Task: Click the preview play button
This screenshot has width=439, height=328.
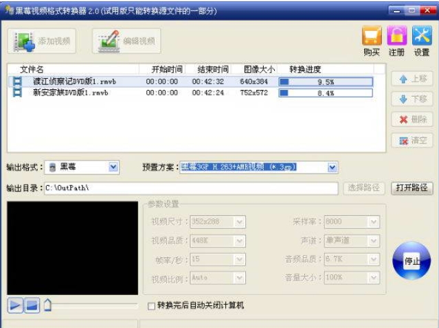Action: click(15, 305)
